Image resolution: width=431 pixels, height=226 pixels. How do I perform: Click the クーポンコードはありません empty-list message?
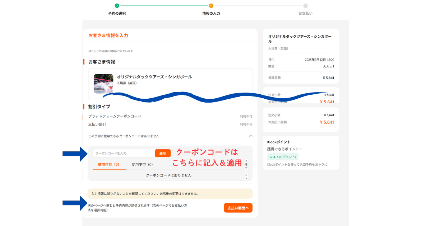click(169, 175)
